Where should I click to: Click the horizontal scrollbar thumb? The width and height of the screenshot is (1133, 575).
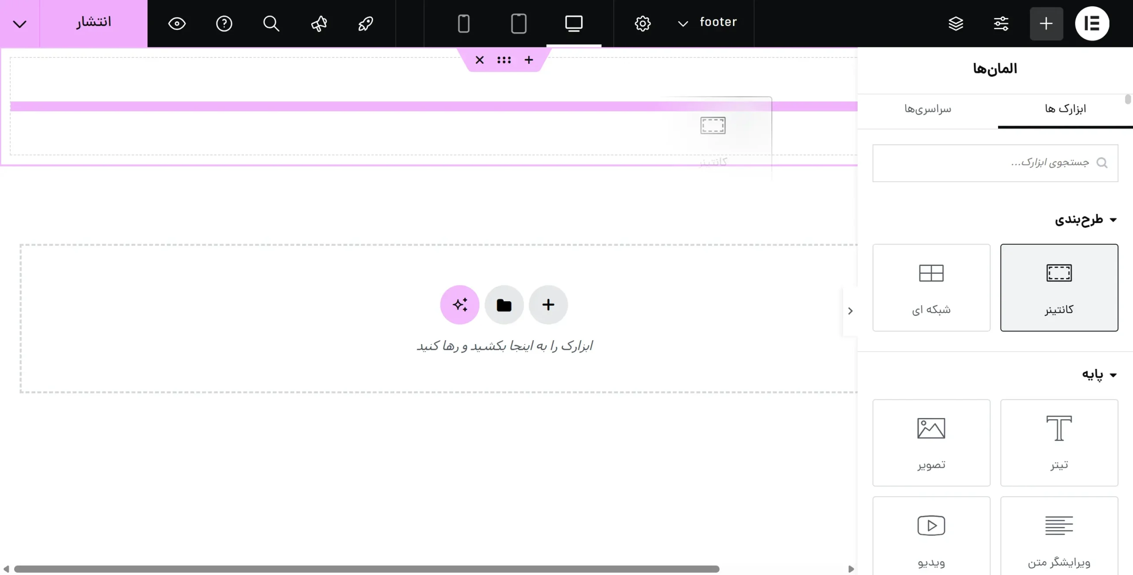coord(366,569)
